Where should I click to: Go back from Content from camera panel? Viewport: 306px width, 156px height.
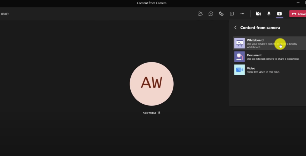tap(235, 27)
